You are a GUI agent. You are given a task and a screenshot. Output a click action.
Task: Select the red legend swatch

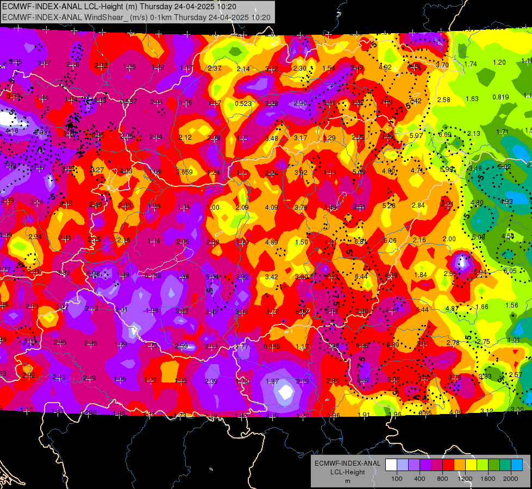point(448,465)
